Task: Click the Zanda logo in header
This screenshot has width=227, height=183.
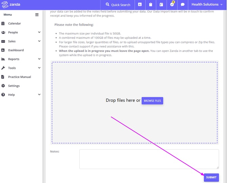Action: [x=12, y=5]
